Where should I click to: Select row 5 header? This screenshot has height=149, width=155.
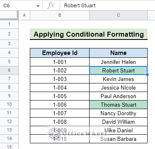click(x=9, y=62)
